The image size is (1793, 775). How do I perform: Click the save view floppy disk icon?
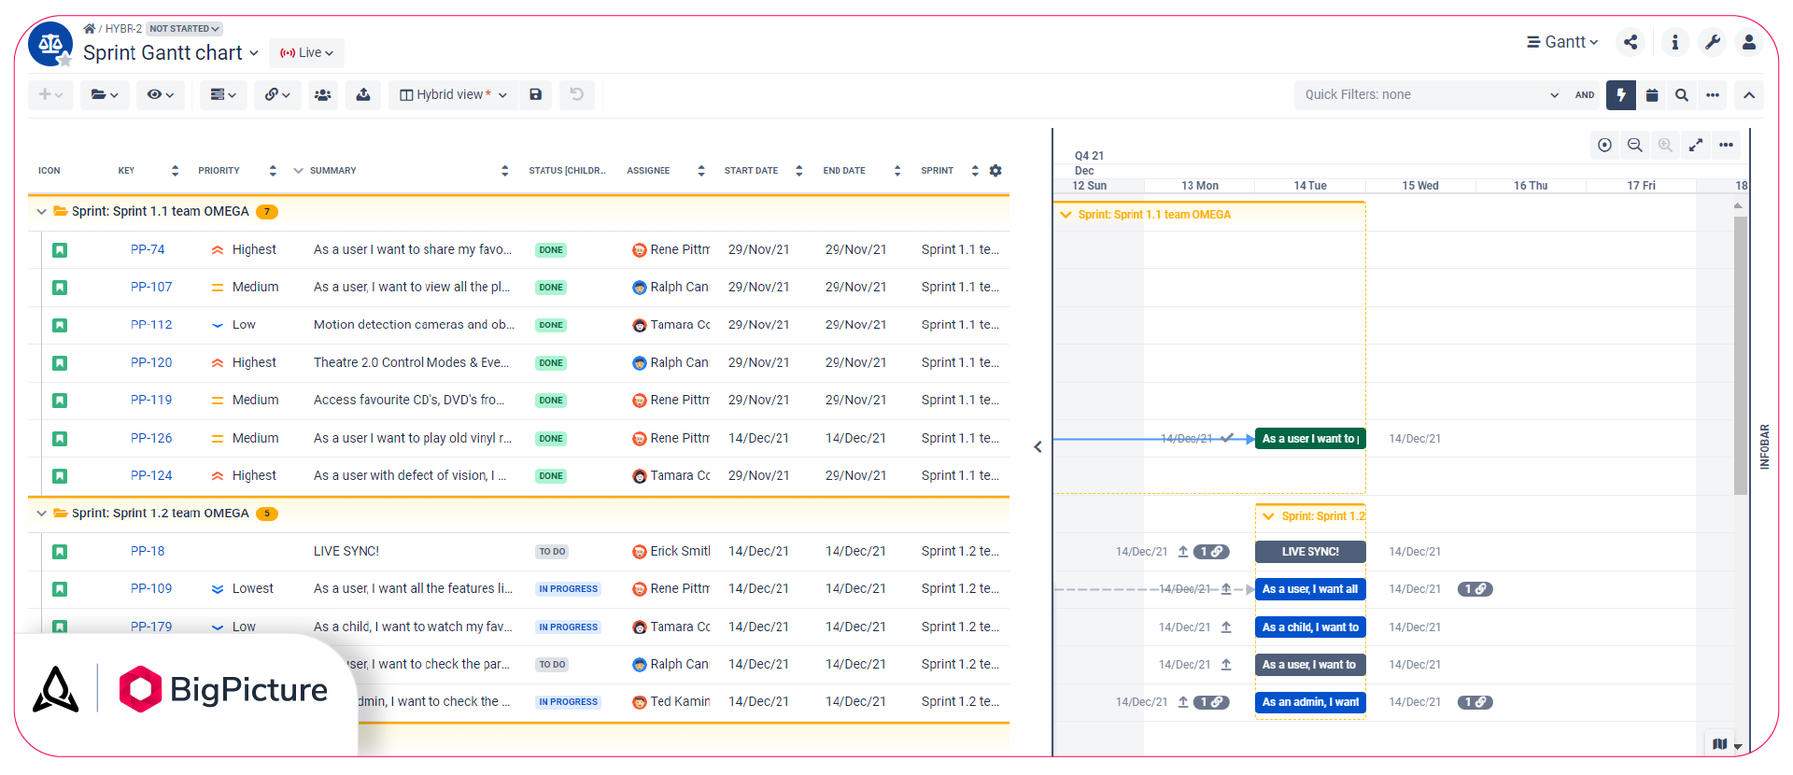click(x=536, y=94)
